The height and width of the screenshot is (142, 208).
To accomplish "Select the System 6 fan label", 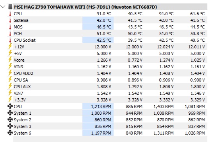I will pos(22,133).
